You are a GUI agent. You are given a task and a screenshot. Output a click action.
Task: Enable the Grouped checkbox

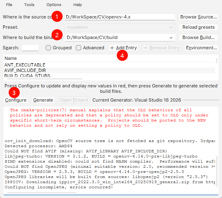pos(48,48)
